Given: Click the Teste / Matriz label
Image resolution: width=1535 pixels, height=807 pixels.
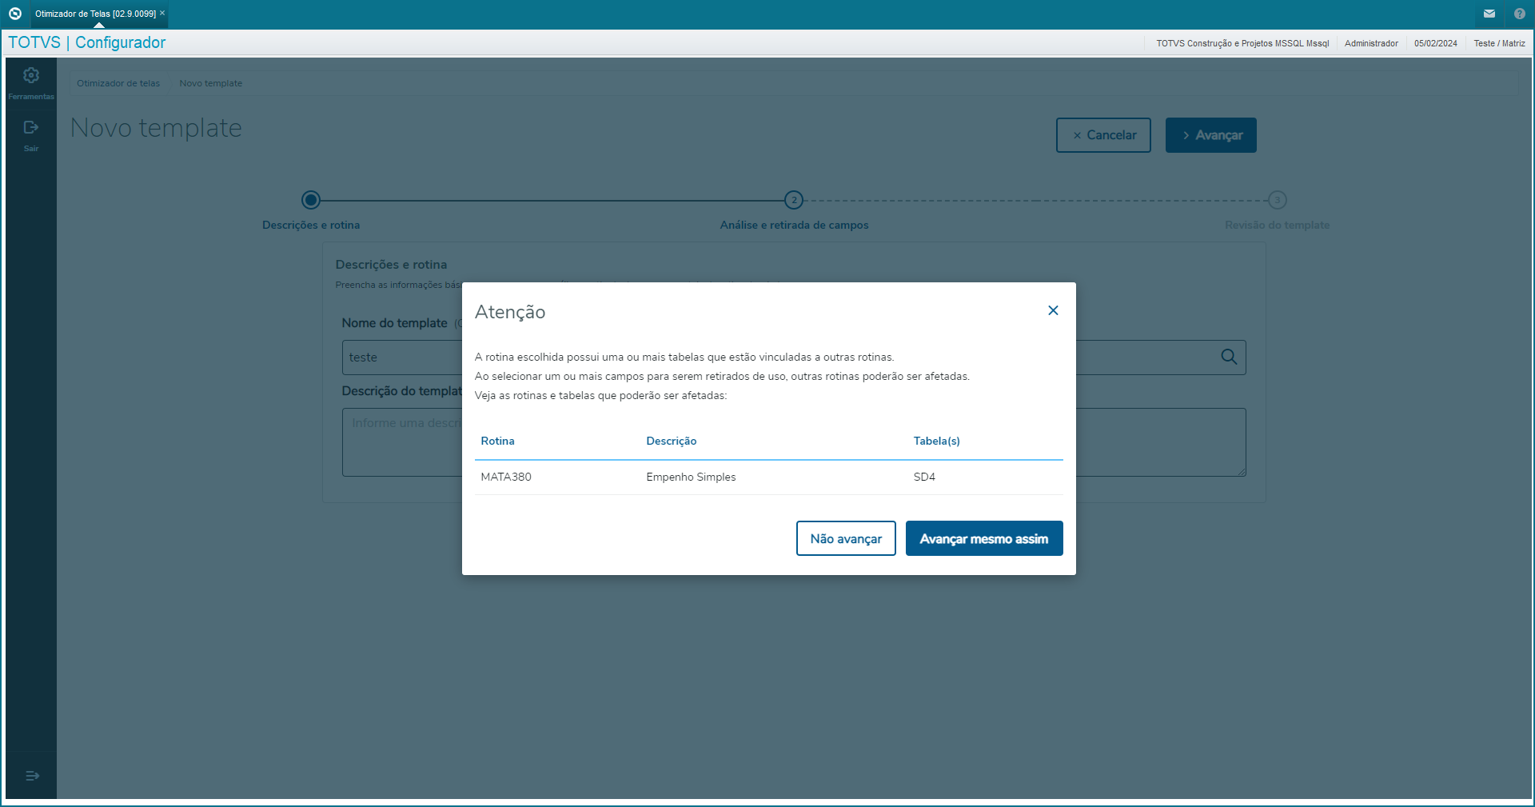Looking at the screenshot, I should coord(1499,43).
